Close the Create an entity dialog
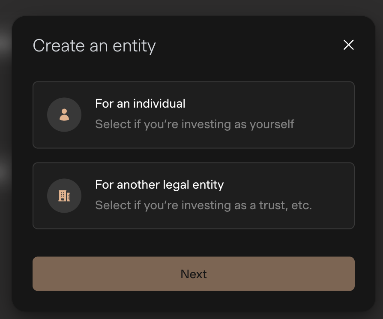 (x=348, y=45)
